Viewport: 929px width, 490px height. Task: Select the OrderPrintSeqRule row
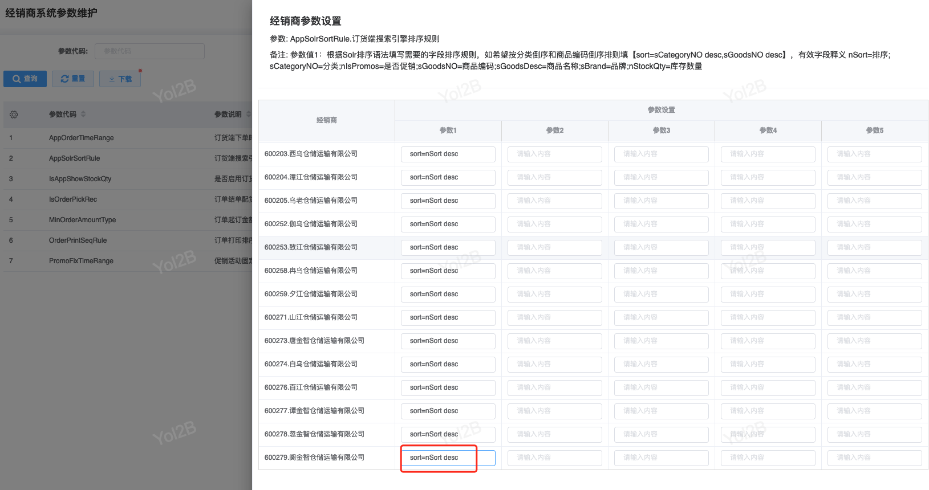(128, 240)
